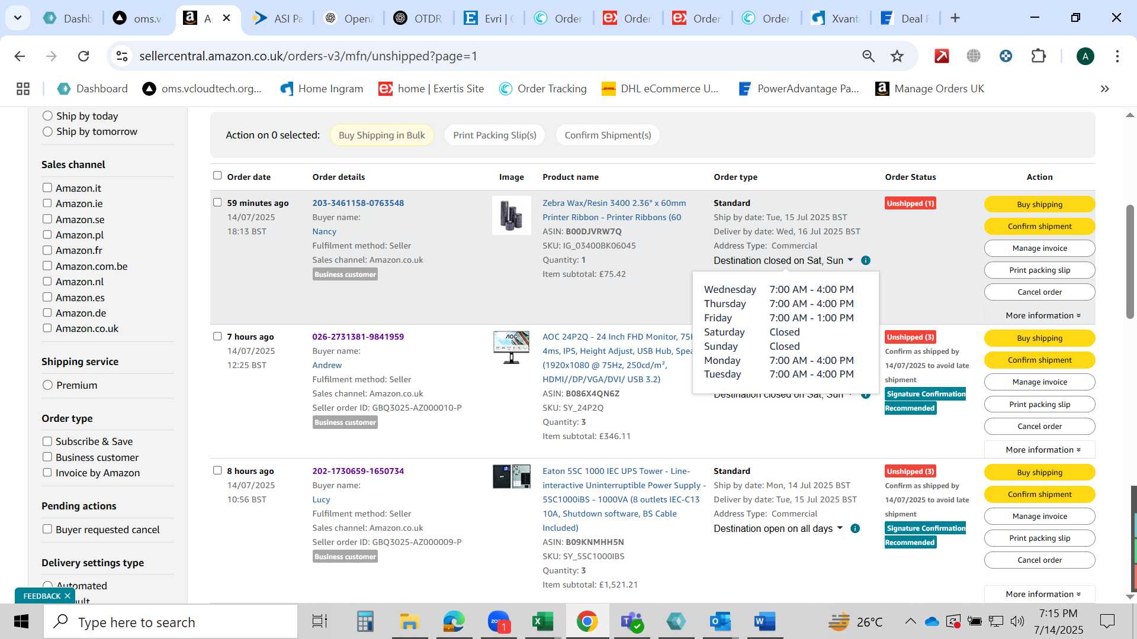Close the active Amazon tab
The image size is (1137, 639).
click(x=226, y=18)
